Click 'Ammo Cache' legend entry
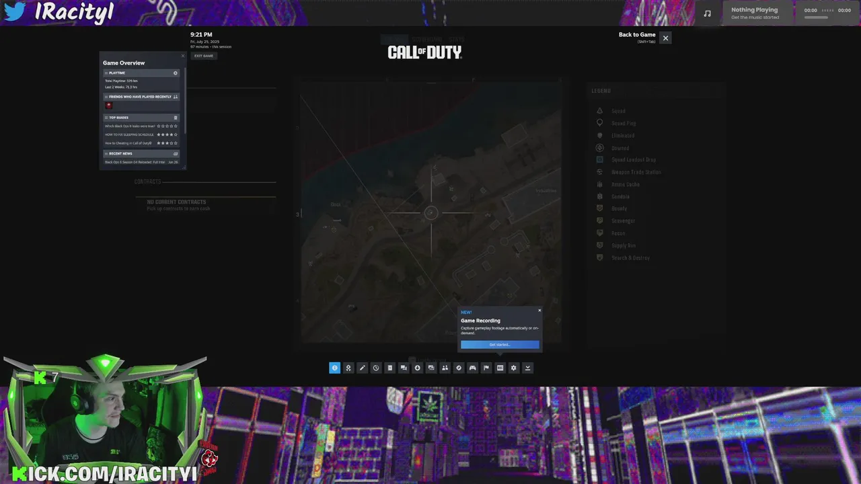The image size is (861, 484). point(626,184)
